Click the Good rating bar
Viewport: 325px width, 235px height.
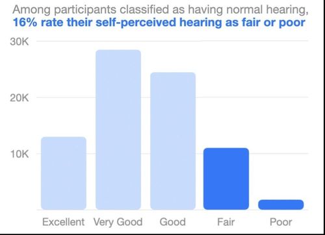[173, 141]
